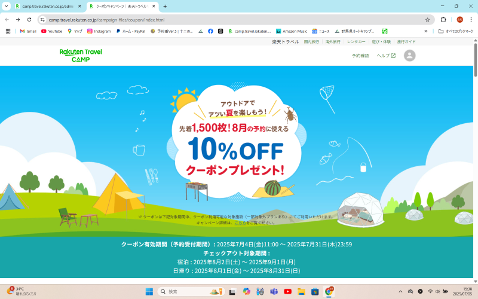Click the 予約確認 link
Screen dimensions: 478x299
[360, 56]
